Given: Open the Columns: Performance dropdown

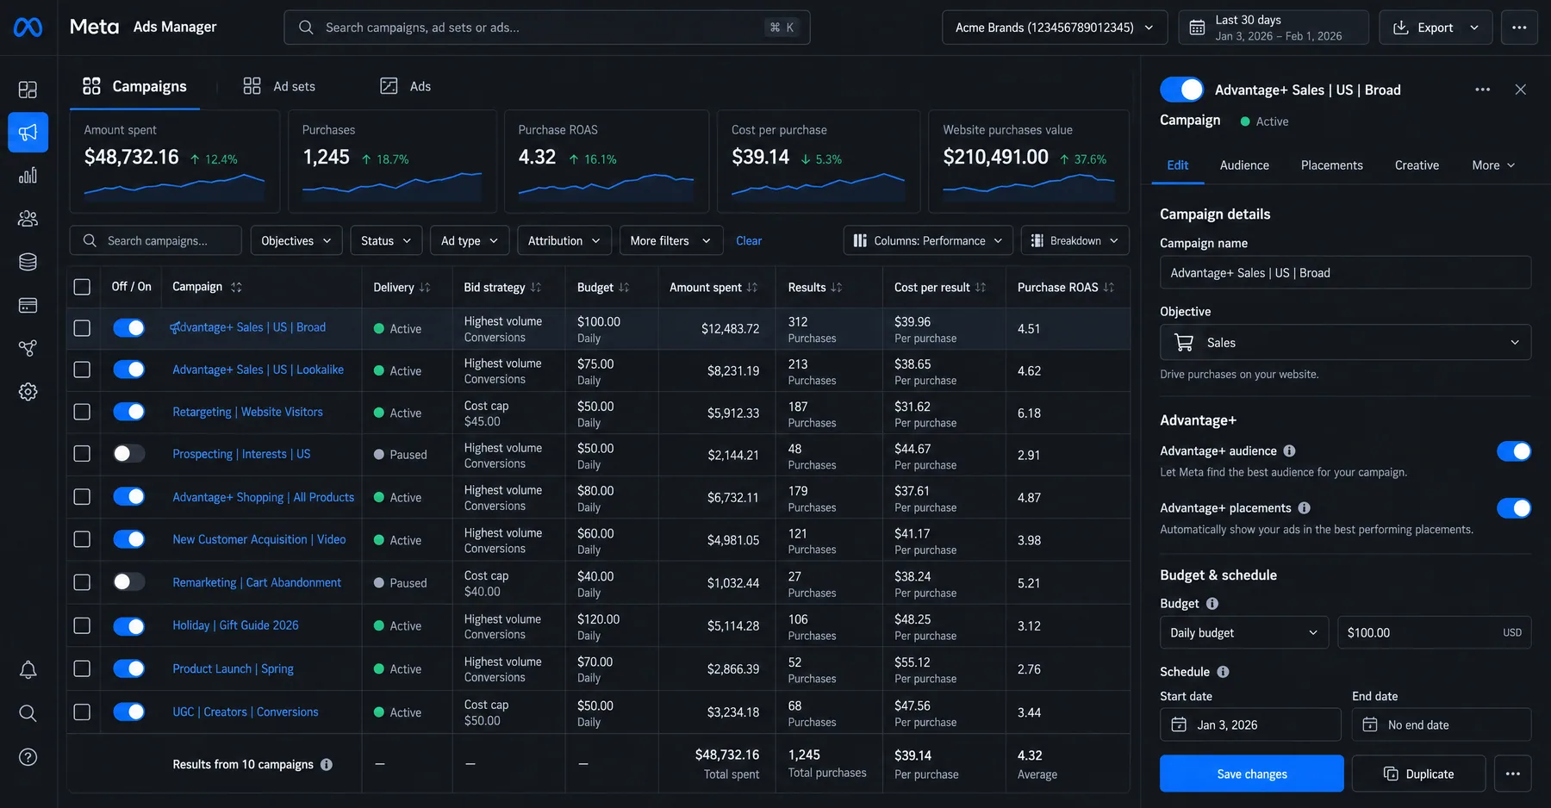Looking at the screenshot, I should pos(928,240).
